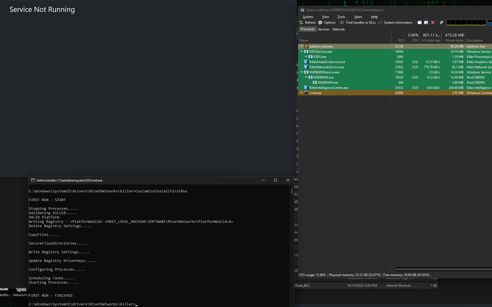This screenshot has width=492, height=307.
Task: Open the Tools menu
Action: pyautogui.click(x=341, y=17)
